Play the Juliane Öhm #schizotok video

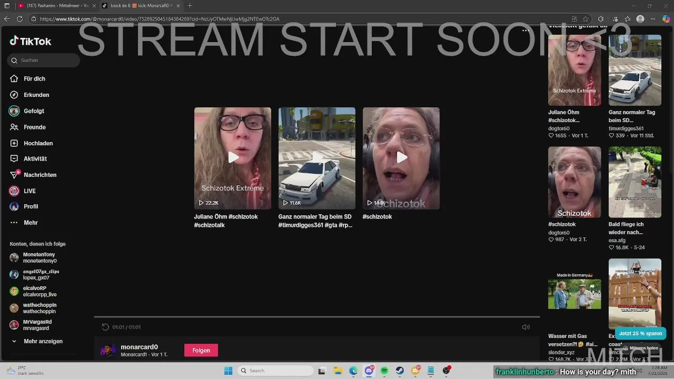point(233,158)
